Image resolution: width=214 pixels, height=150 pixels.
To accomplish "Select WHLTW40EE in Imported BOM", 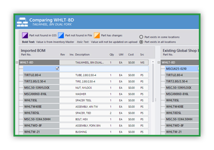I will click(41, 107).
